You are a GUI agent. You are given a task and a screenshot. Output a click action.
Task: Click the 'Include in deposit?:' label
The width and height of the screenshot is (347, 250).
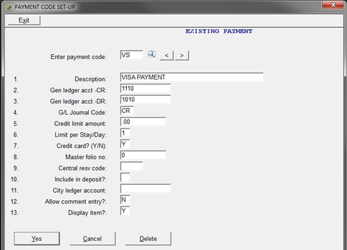(81, 179)
